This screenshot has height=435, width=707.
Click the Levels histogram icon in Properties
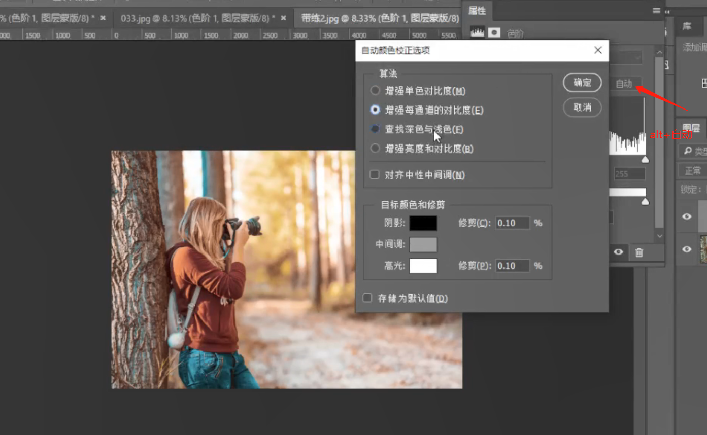[477, 33]
